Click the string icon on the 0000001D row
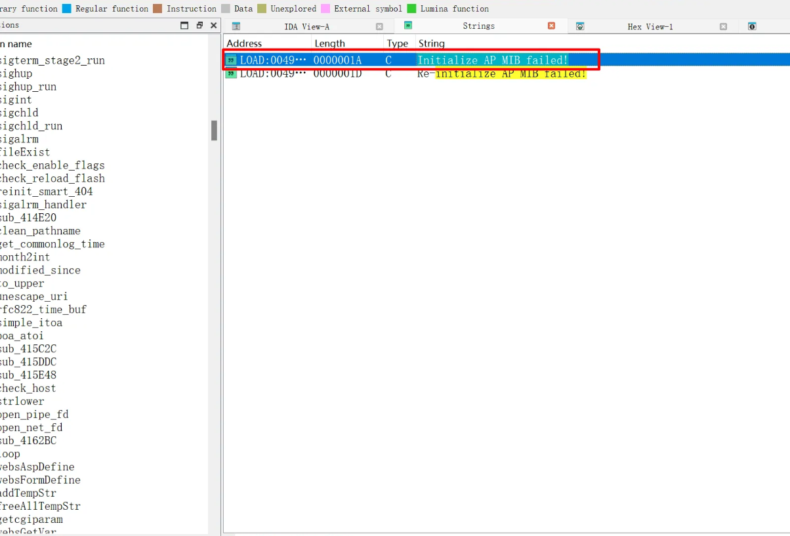 [x=231, y=73]
